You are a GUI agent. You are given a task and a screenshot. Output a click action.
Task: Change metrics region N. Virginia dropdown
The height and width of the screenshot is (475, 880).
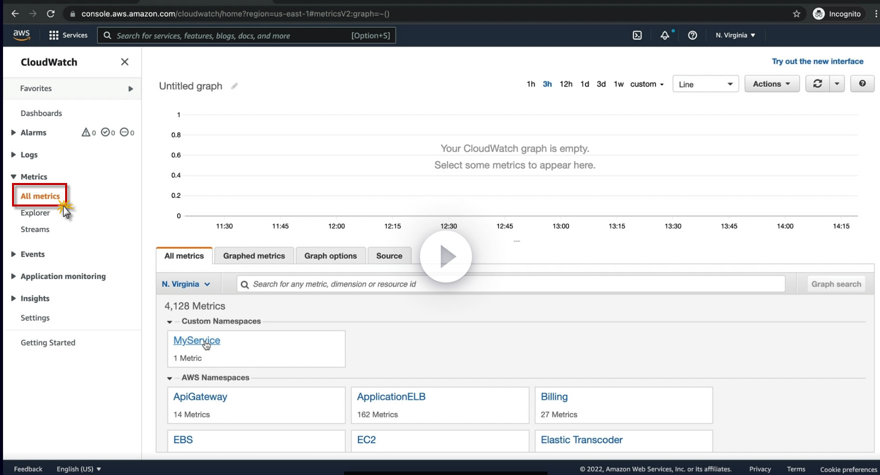[x=186, y=284]
